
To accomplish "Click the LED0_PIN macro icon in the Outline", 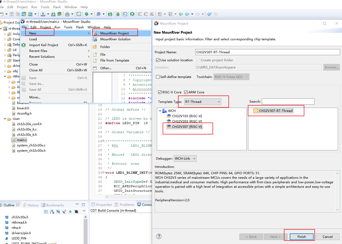I will (7, 238).
